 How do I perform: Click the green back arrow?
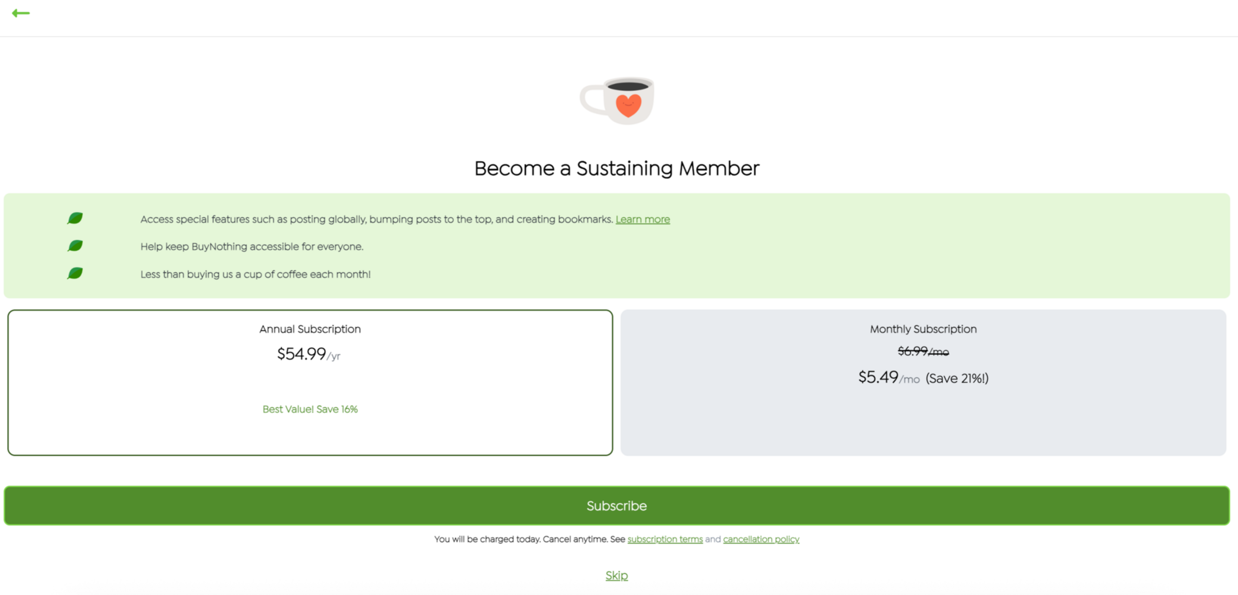point(21,13)
